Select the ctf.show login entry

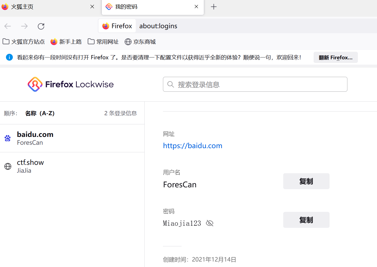(72, 166)
